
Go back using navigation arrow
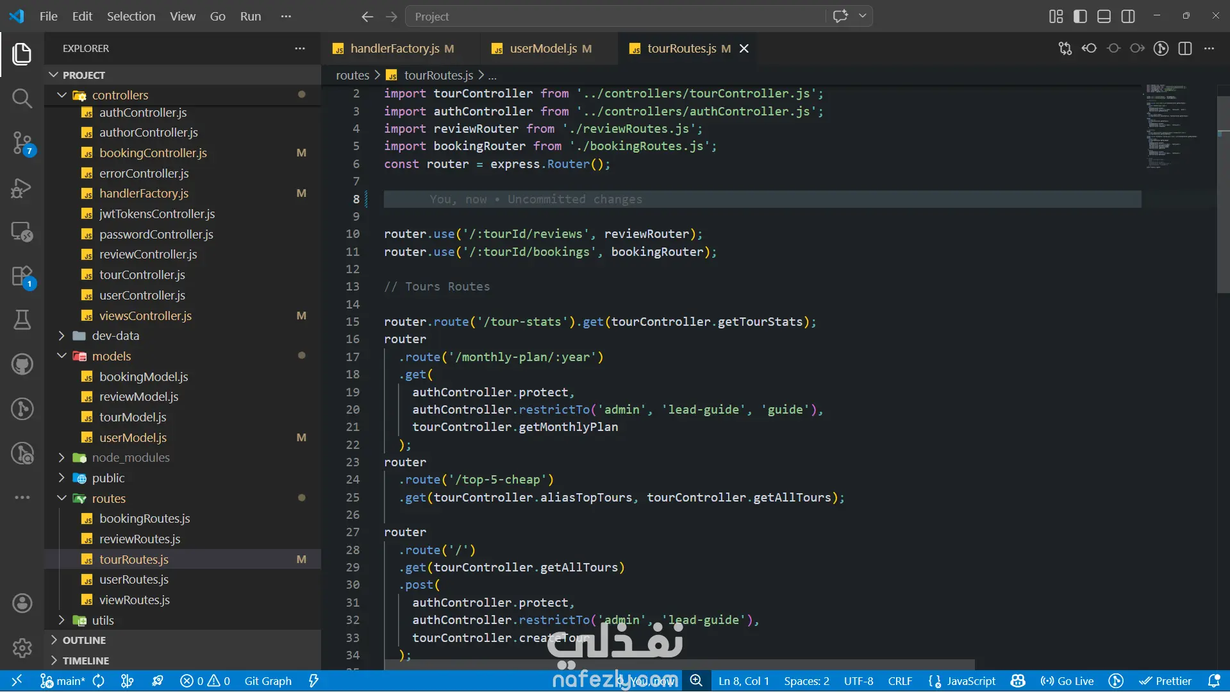coord(367,17)
